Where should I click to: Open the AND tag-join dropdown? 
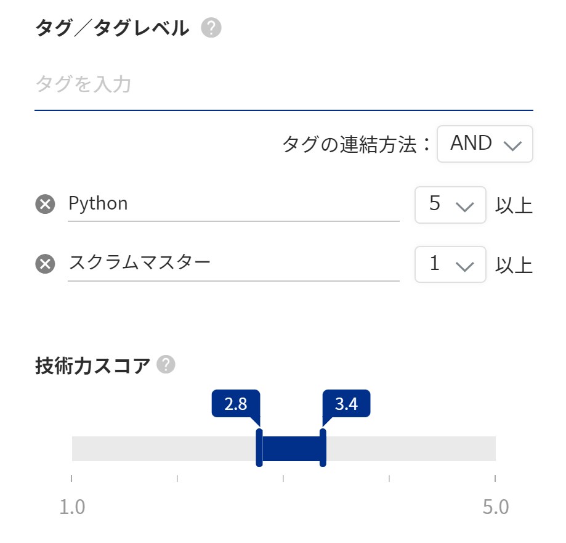[485, 144]
